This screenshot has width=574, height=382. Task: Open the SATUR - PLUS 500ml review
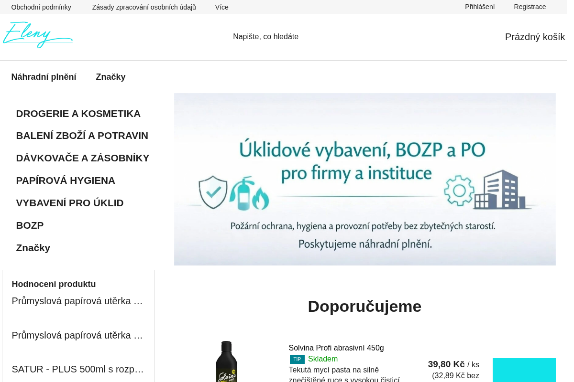pos(78,369)
